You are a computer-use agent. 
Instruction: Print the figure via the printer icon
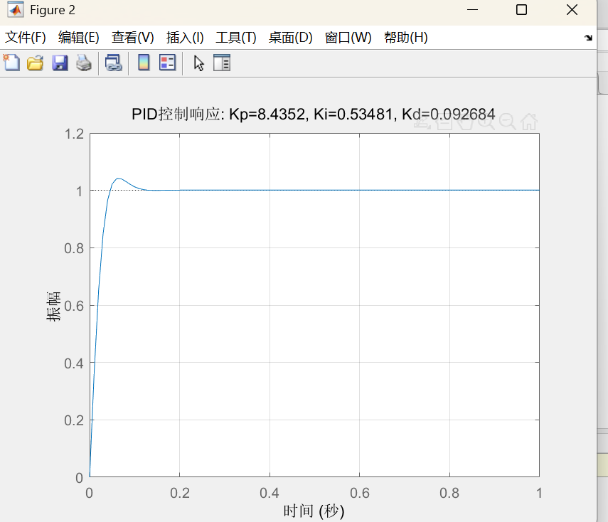[84, 63]
